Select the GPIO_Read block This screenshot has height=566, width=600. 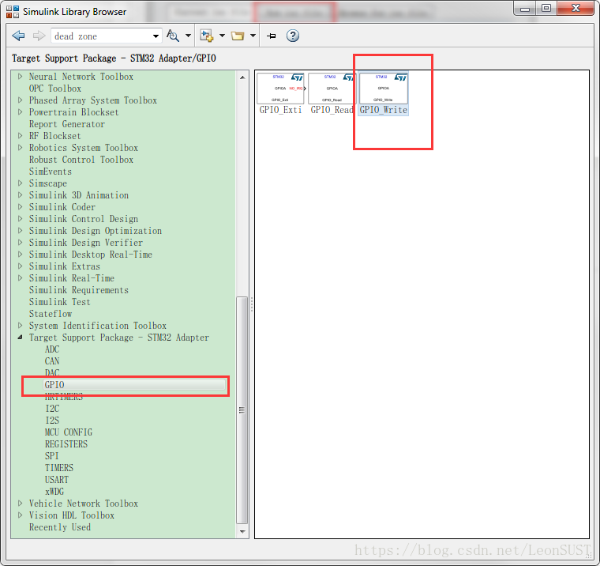coord(332,93)
